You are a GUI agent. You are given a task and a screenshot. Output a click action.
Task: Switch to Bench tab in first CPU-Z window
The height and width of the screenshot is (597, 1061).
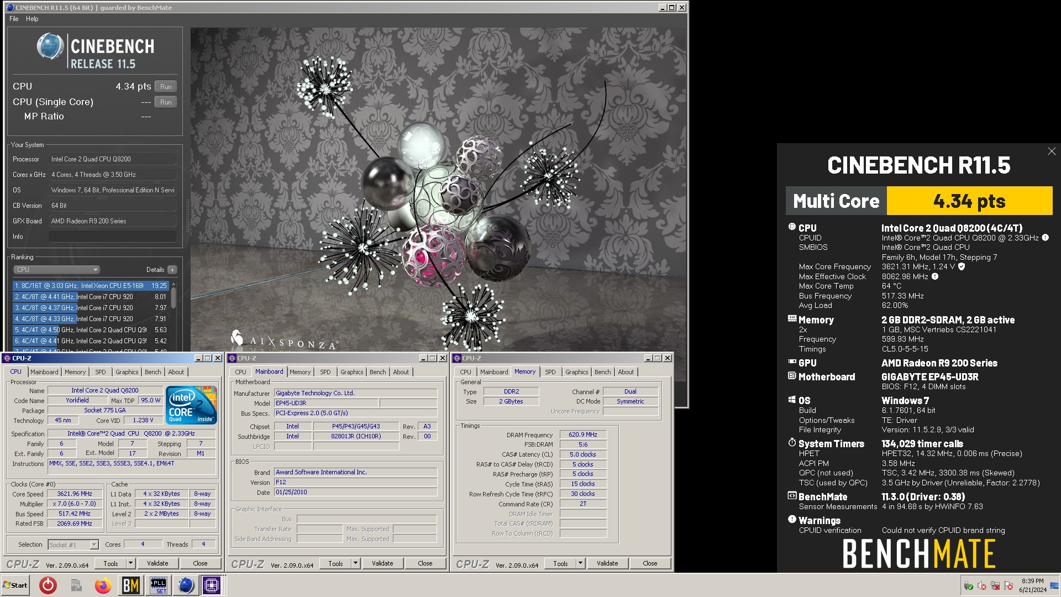point(153,372)
